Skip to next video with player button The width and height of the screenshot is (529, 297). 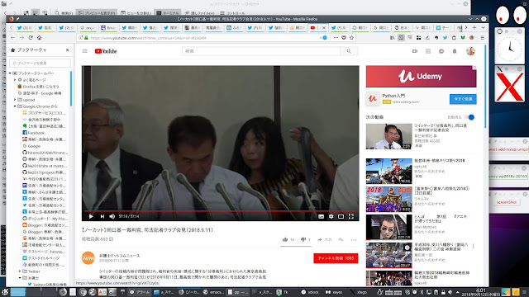click(102, 216)
